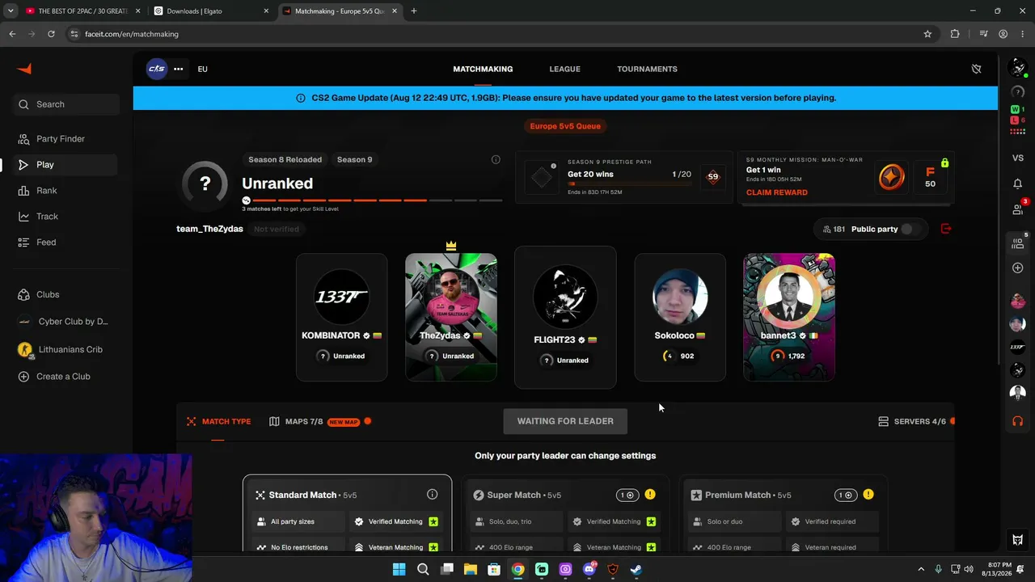Switch to the Downloads | Elgato browser tab
Viewport: 1035px width, 582px height.
[210, 11]
